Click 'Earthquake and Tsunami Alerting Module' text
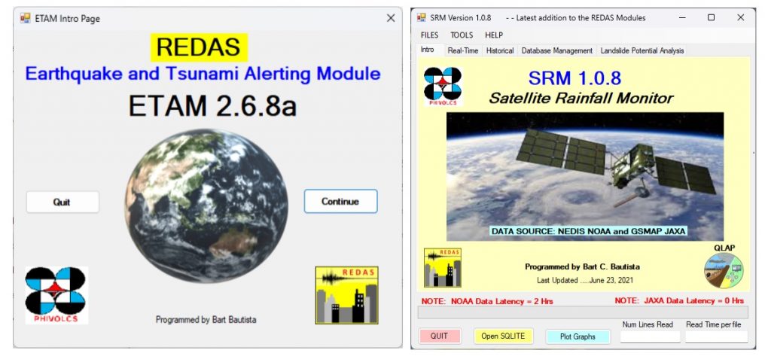 click(203, 74)
